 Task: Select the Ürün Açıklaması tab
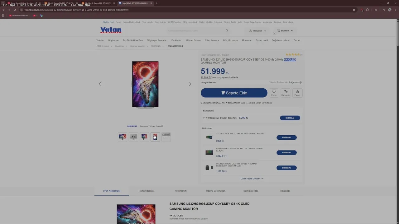tap(112, 191)
